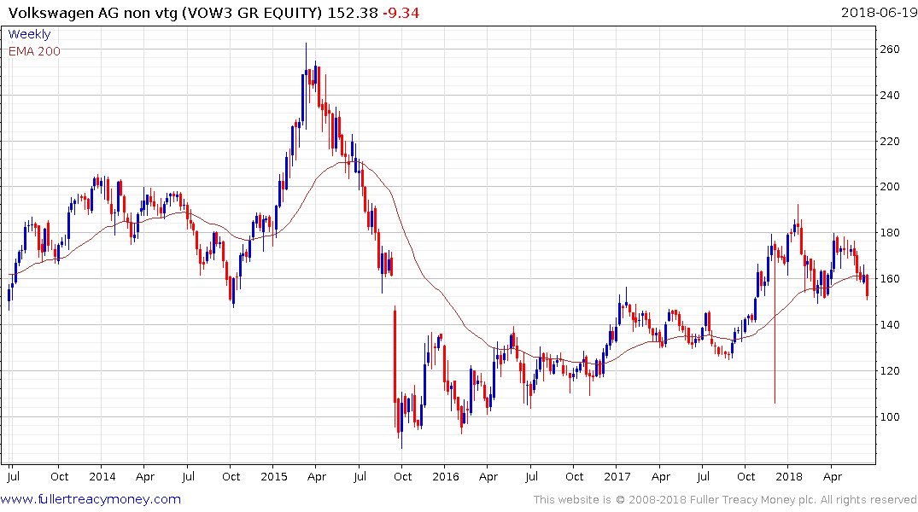This screenshot has width=918, height=512.
Task: Click the 160 price axis label
Action: tap(890, 278)
